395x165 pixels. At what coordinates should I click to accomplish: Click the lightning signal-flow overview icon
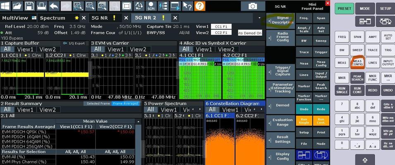click(163, 6)
